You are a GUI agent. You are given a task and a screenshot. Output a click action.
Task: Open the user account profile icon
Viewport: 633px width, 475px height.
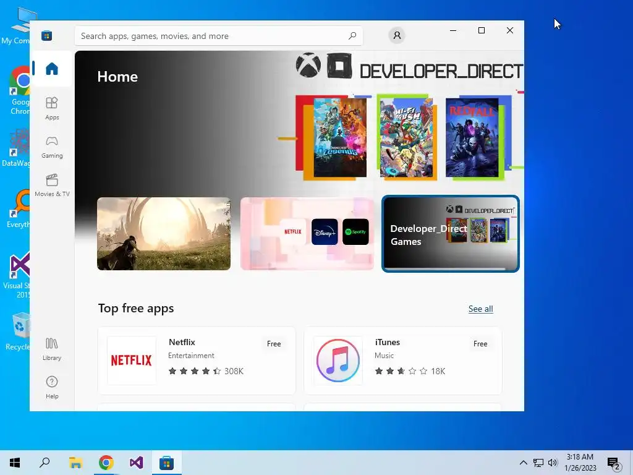point(397,35)
